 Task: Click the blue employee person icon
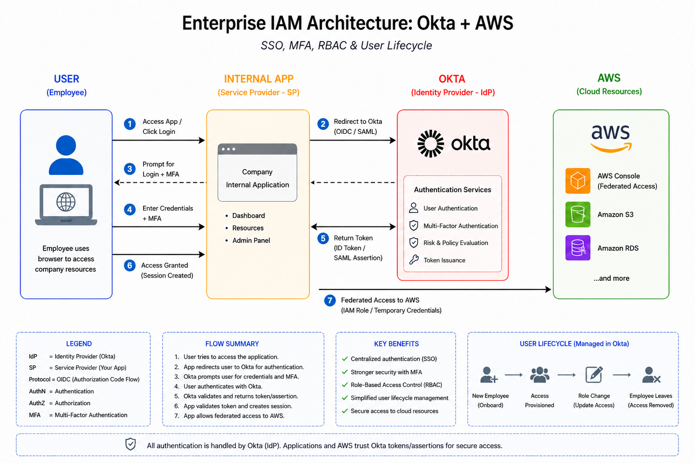coord(66,155)
